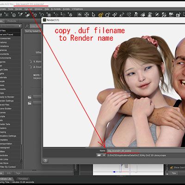Open the Tools menu
185x185 pixels.
click(x=11, y=9)
